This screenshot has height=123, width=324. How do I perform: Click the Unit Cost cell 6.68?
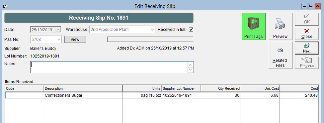(x=260, y=95)
